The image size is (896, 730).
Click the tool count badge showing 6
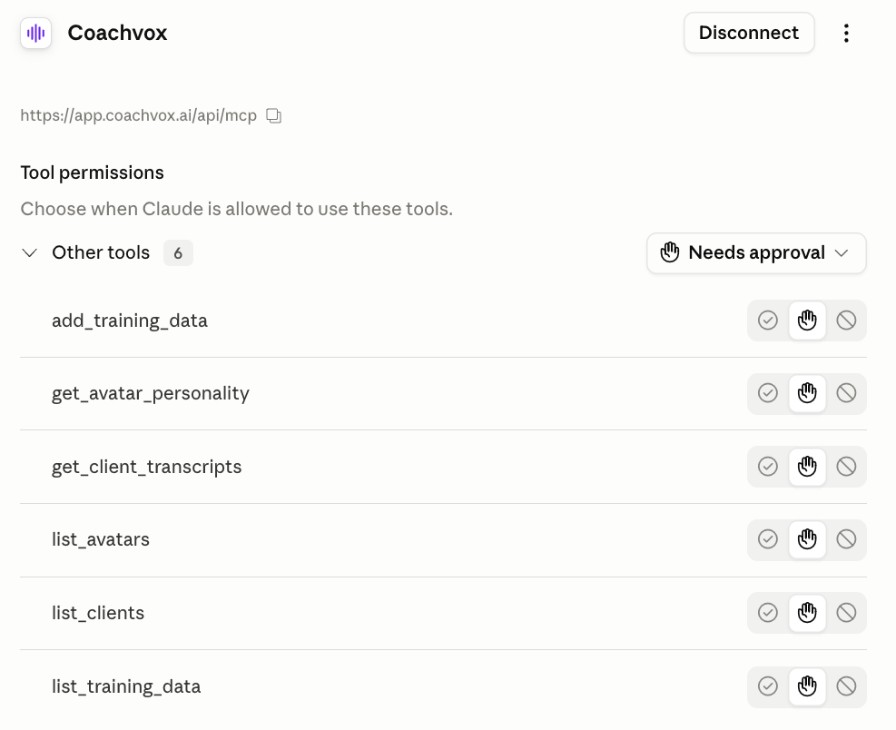pos(178,252)
